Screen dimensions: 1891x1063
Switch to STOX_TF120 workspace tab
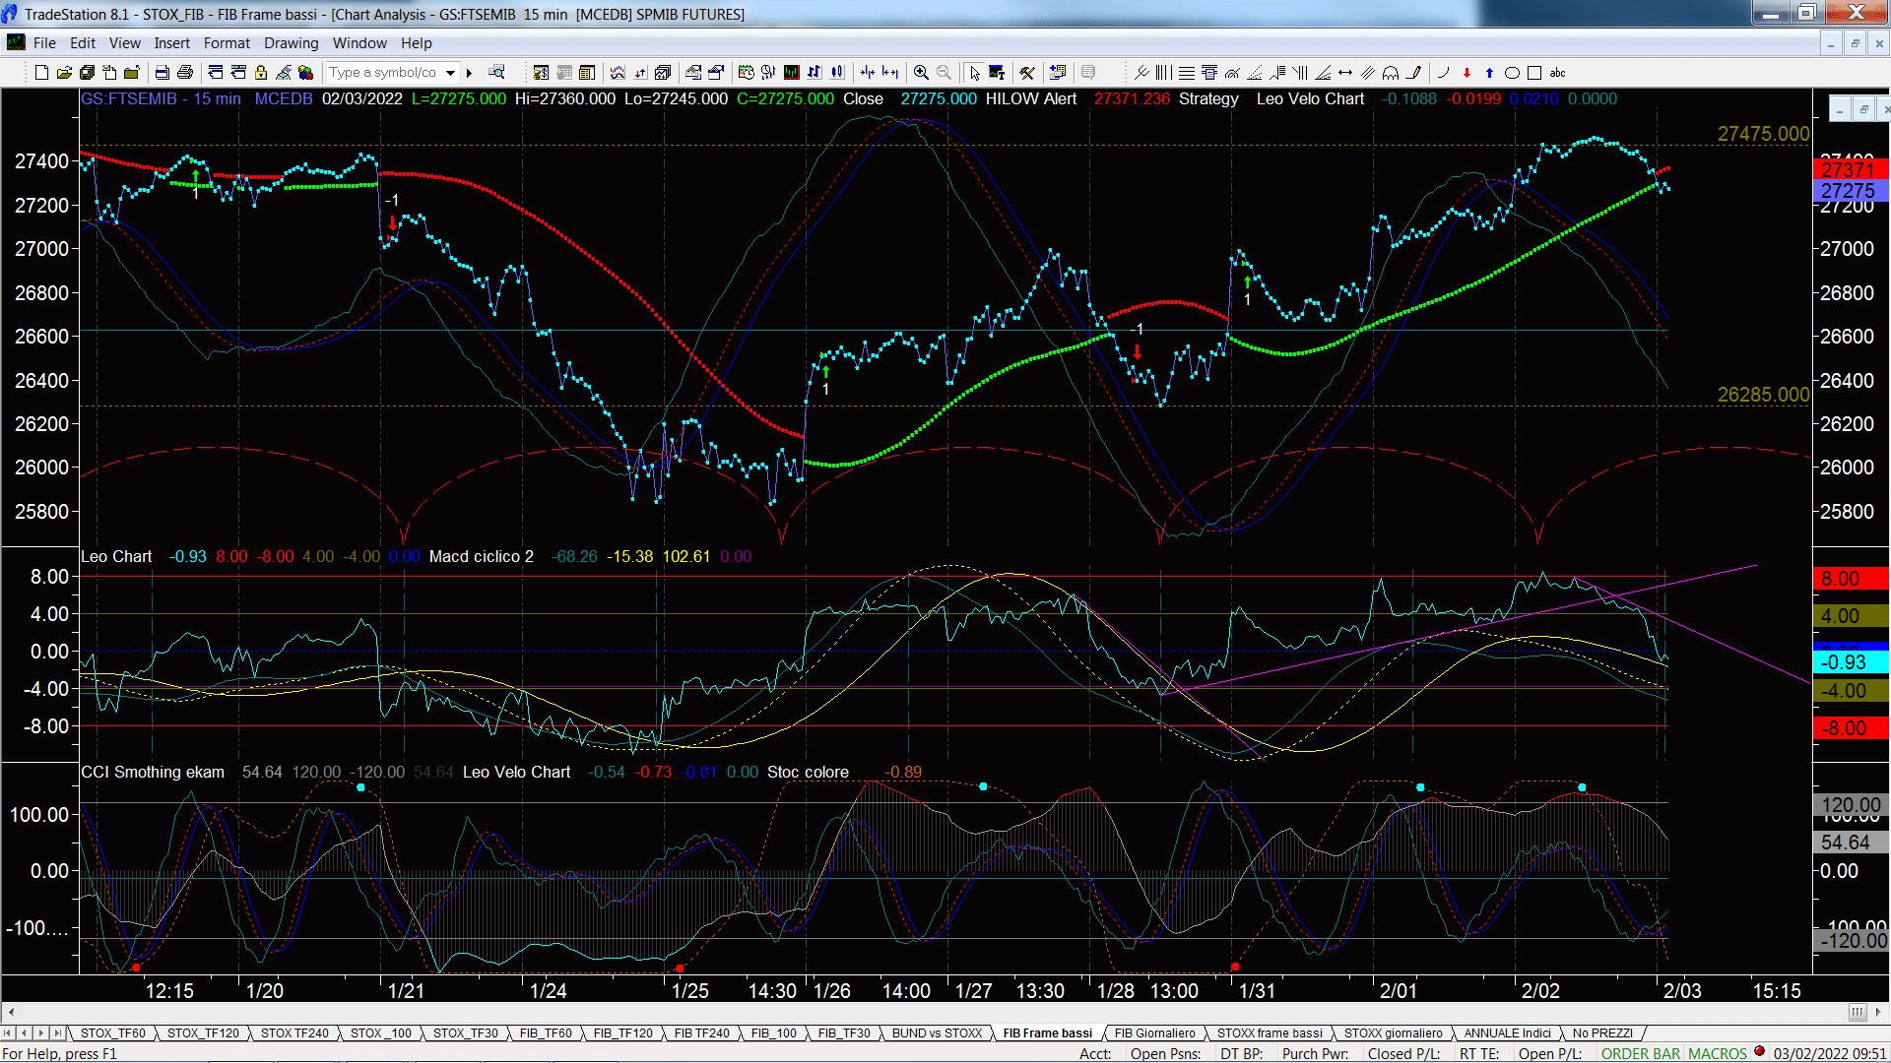tap(203, 1033)
